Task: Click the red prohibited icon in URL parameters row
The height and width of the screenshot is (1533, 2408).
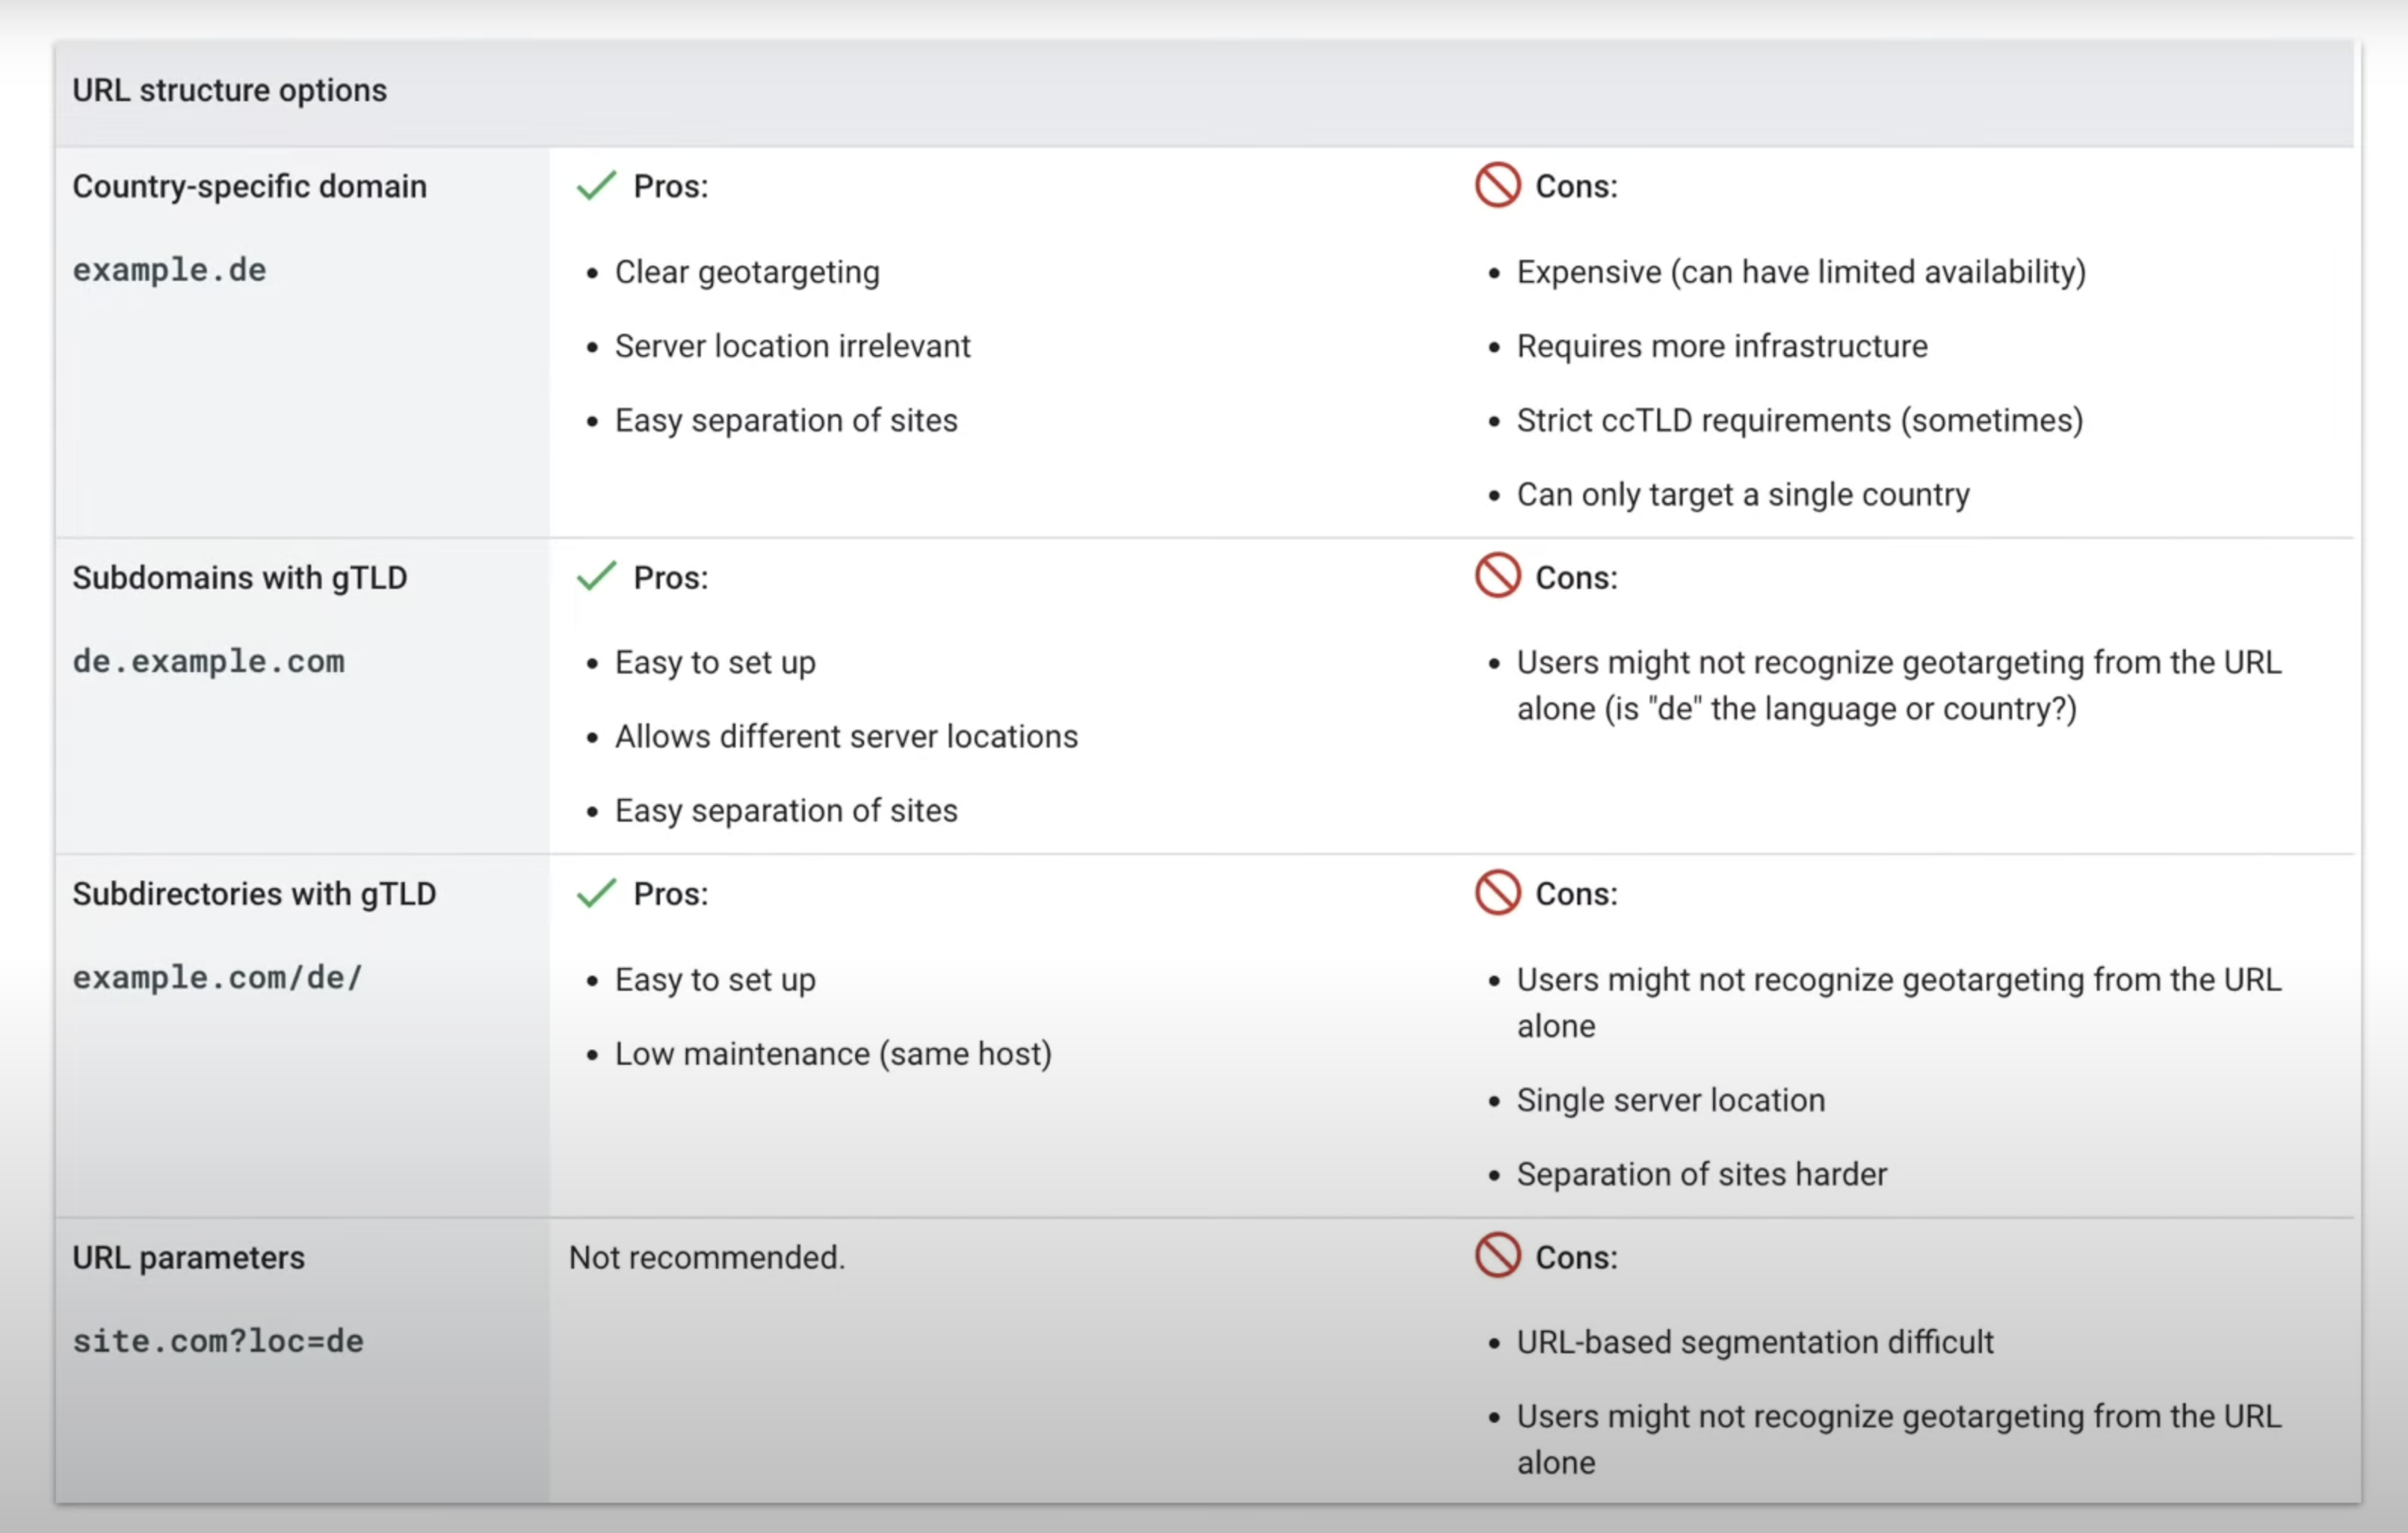Action: click(x=1497, y=1256)
